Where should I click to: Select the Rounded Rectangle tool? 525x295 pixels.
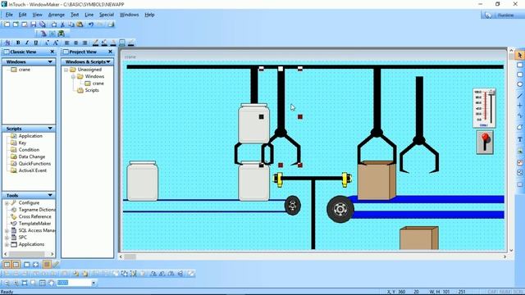click(519, 75)
